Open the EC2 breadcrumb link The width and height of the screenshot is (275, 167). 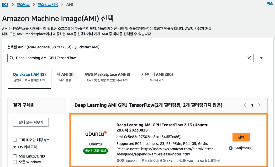(x=5, y=4)
